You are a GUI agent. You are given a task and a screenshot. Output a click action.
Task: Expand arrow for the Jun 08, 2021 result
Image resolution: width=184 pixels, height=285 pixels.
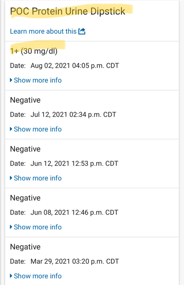pyautogui.click(x=11, y=227)
